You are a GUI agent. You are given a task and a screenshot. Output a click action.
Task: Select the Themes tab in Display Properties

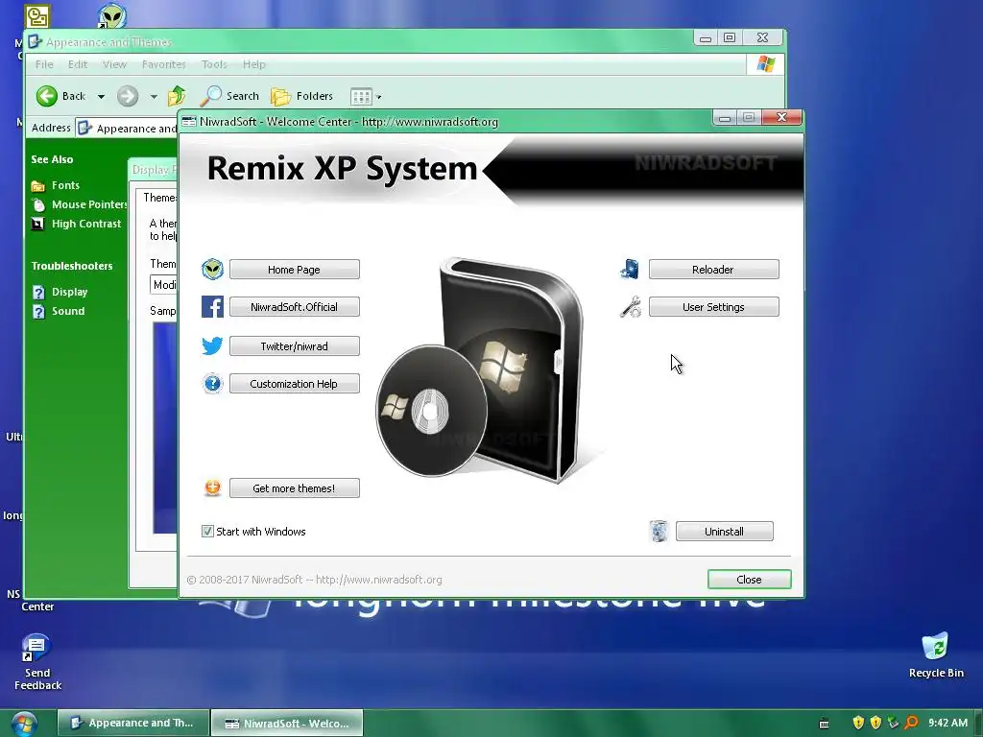[x=158, y=198]
